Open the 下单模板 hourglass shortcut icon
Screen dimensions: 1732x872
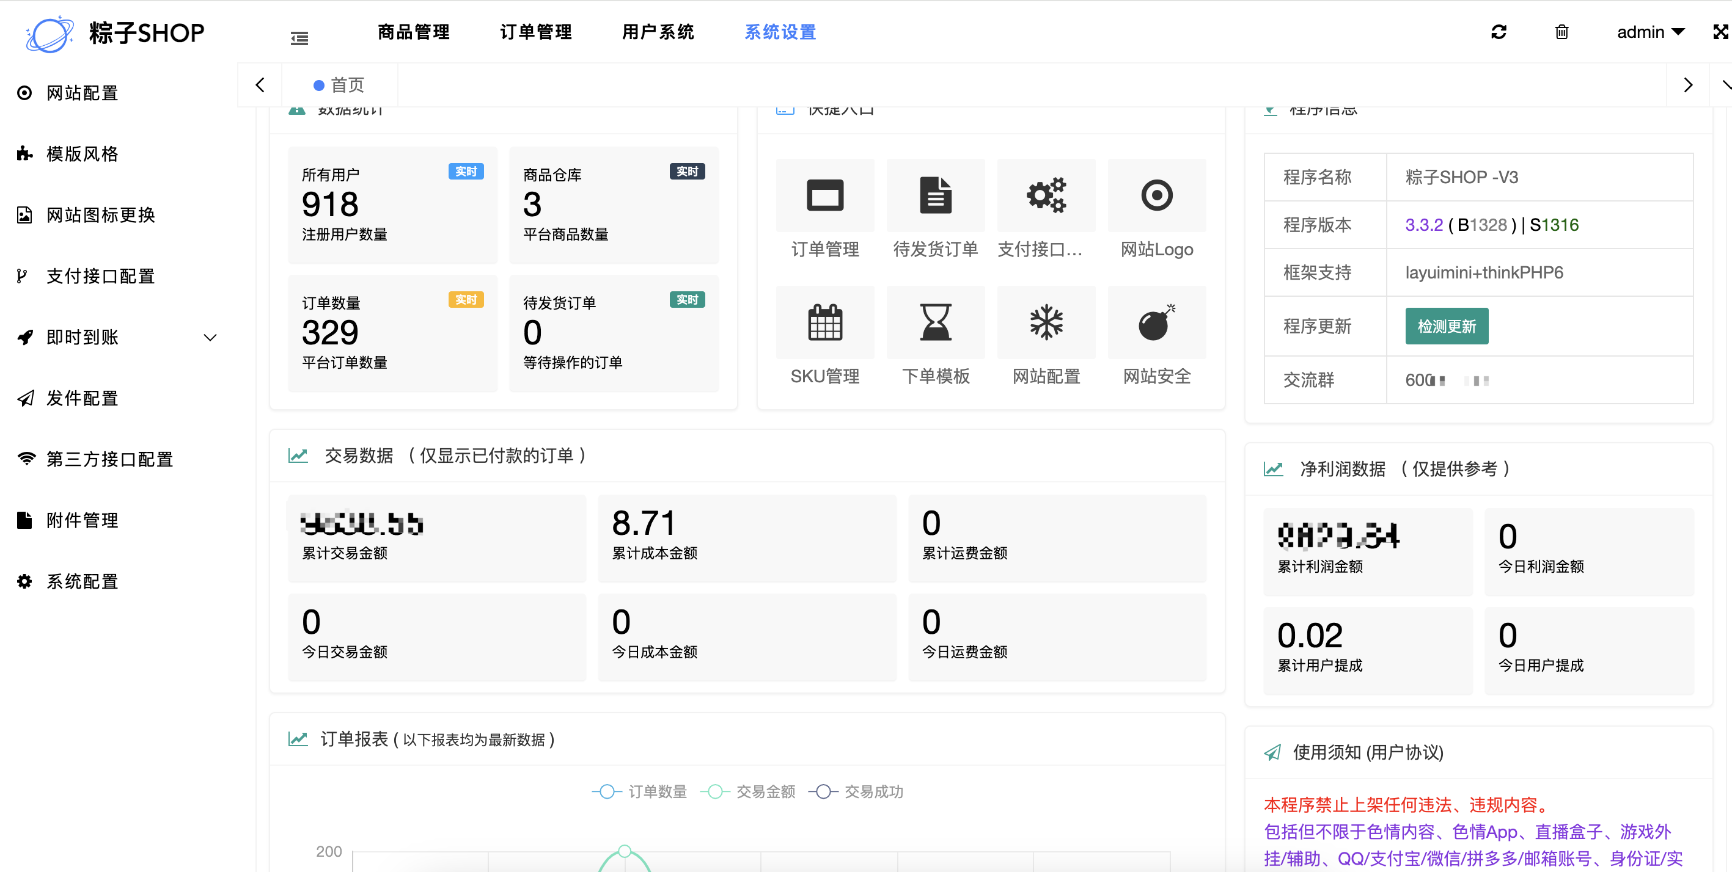coord(935,322)
